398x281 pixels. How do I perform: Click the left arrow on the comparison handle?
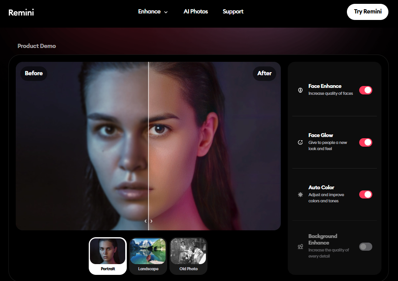pyautogui.click(x=146, y=221)
